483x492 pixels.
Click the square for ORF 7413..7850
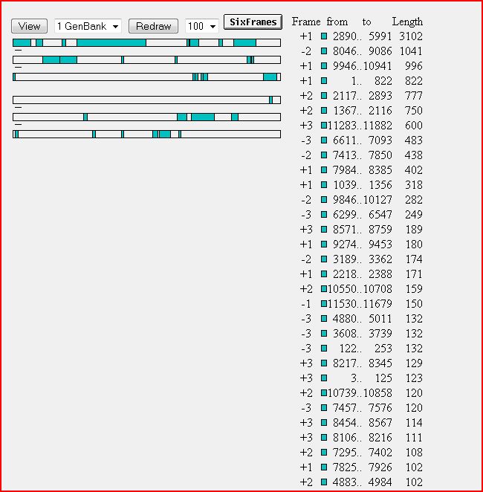(x=324, y=155)
